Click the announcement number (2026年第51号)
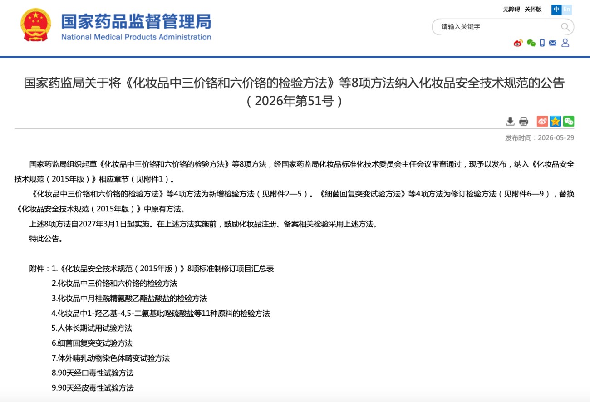 294,101
